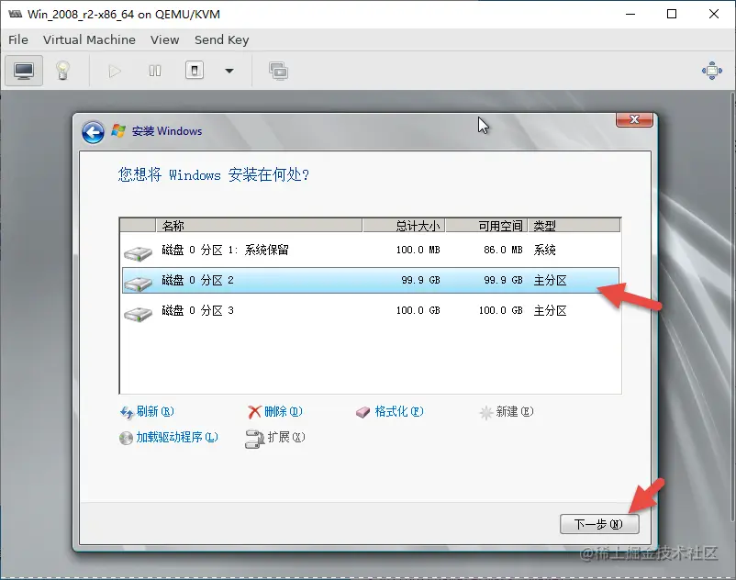Click the Run virtual machine play icon
736x580 pixels.
point(115,72)
